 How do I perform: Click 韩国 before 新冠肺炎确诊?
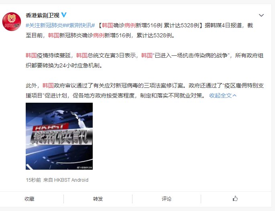(x=54, y=35)
